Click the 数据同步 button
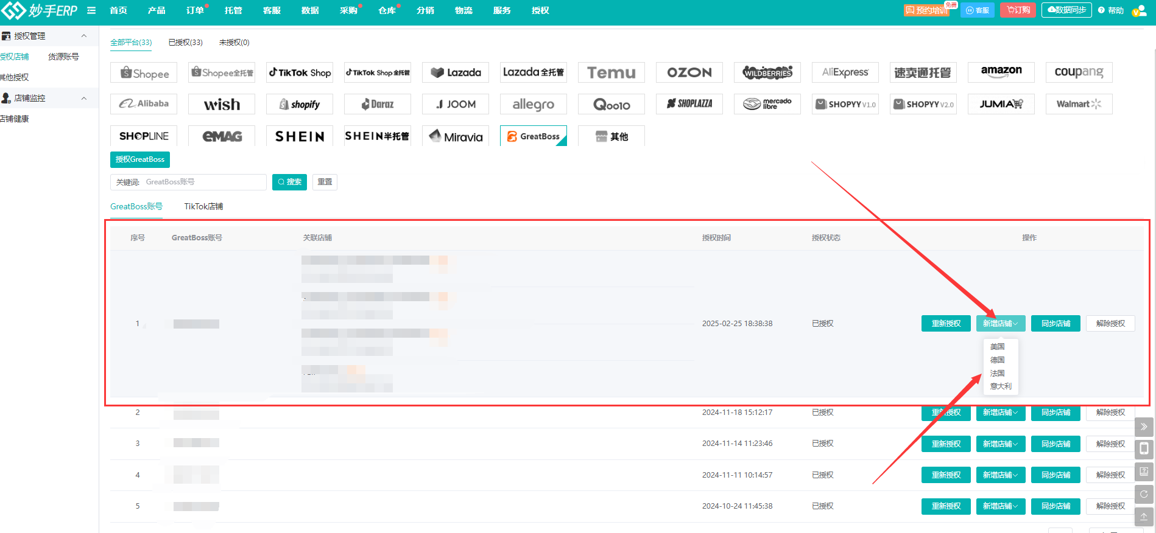Viewport: 1156px width, 533px height. coord(1066,10)
